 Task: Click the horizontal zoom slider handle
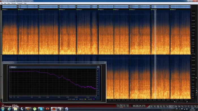177,102
